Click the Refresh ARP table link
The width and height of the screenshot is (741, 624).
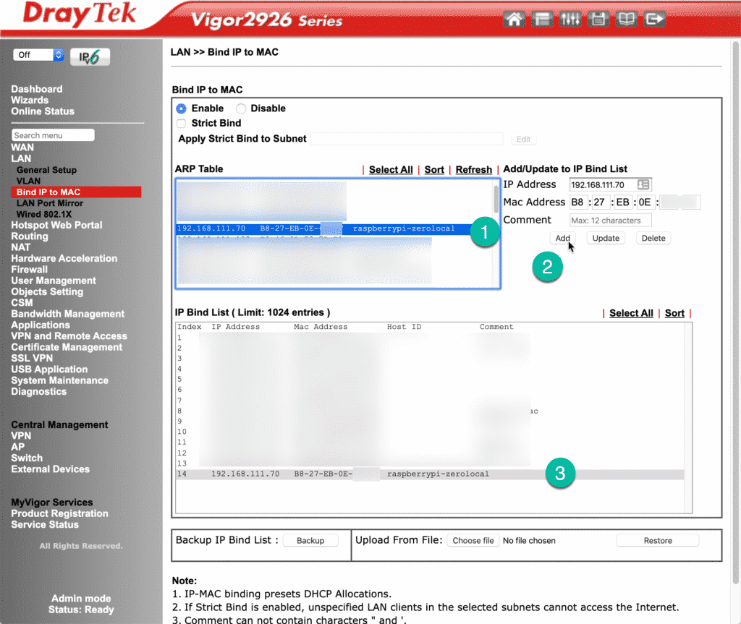click(x=473, y=170)
